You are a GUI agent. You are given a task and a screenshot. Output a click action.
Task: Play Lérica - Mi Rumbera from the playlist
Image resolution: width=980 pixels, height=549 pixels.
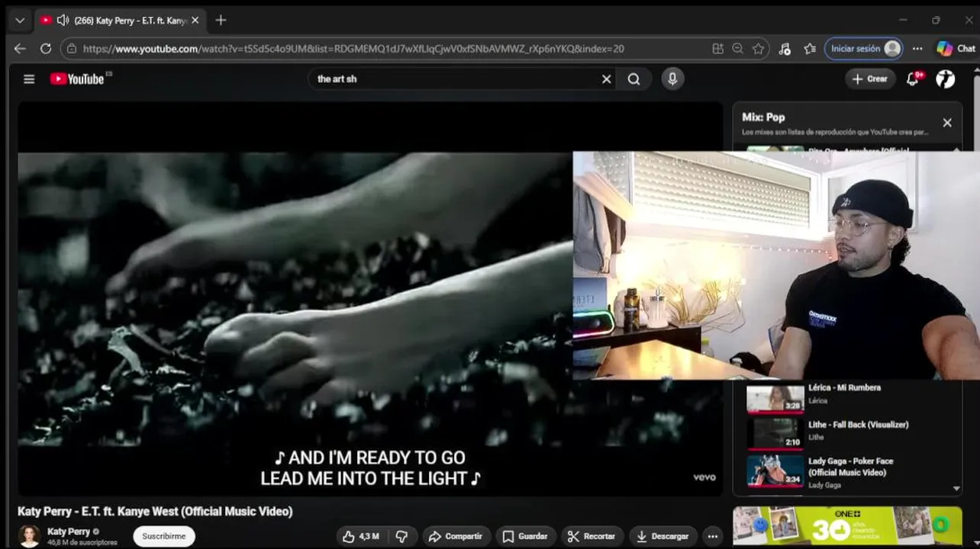coord(845,387)
